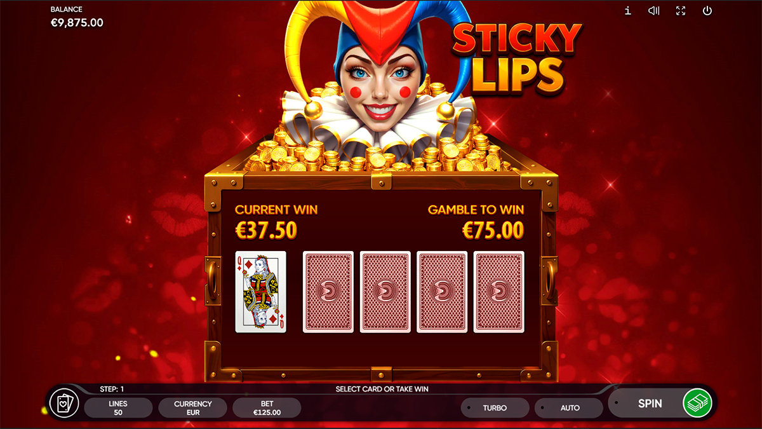Open the Lines 50 selector
The width and height of the screenshot is (762, 429).
point(118,407)
